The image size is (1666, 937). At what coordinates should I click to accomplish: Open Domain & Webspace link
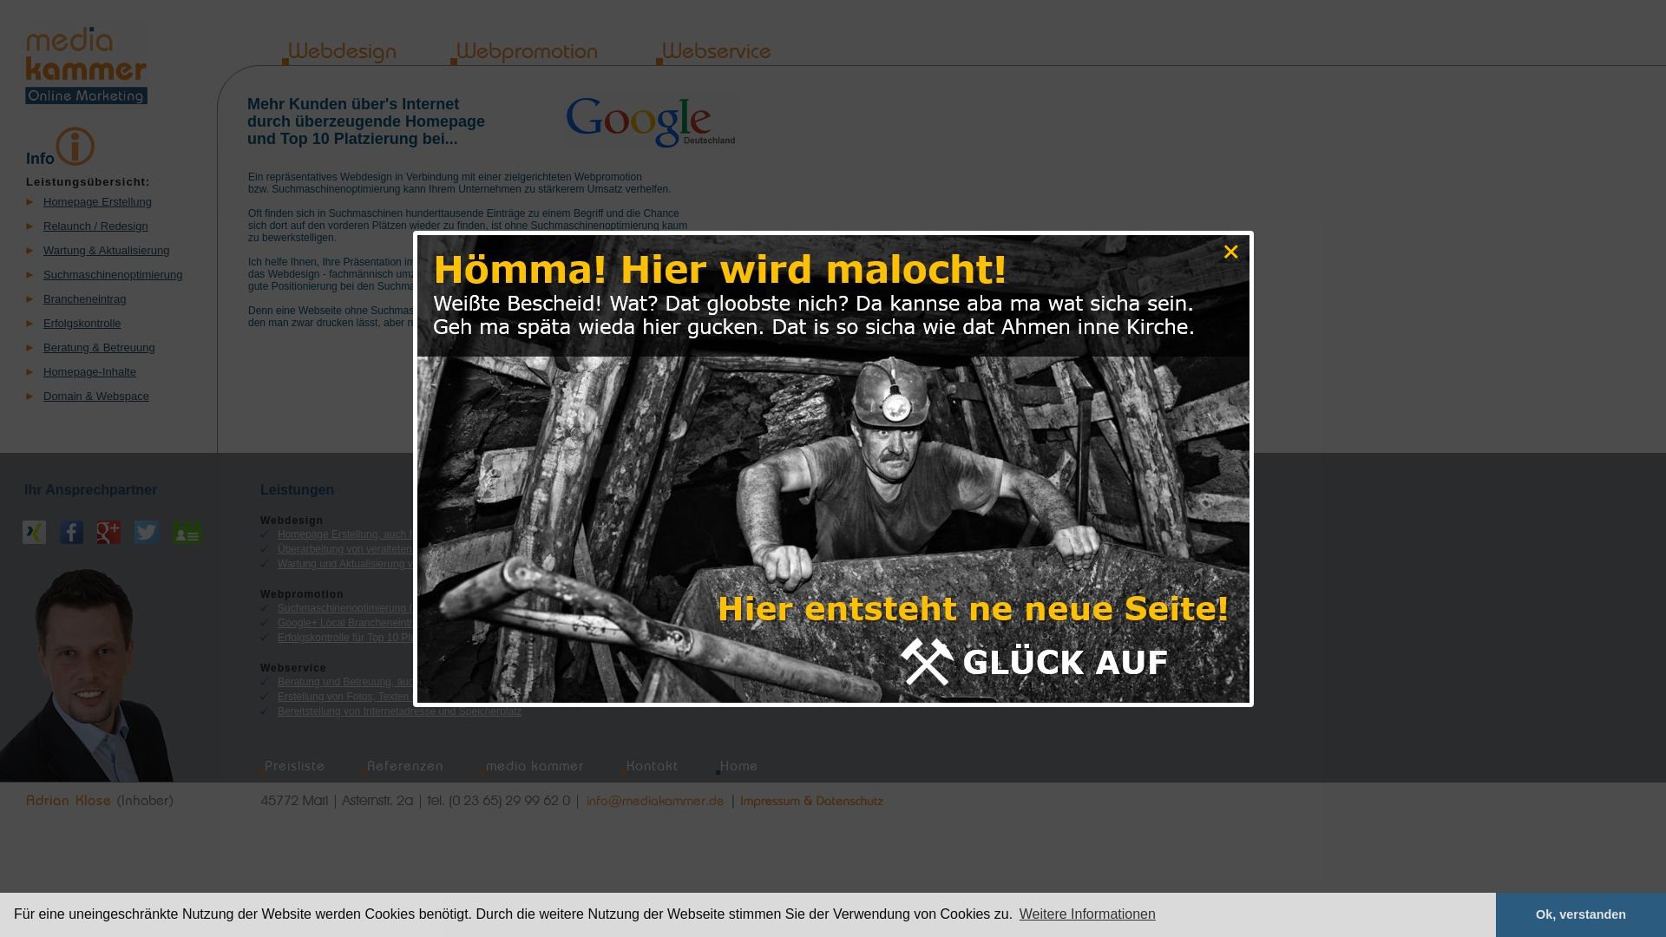pos(95,396)
